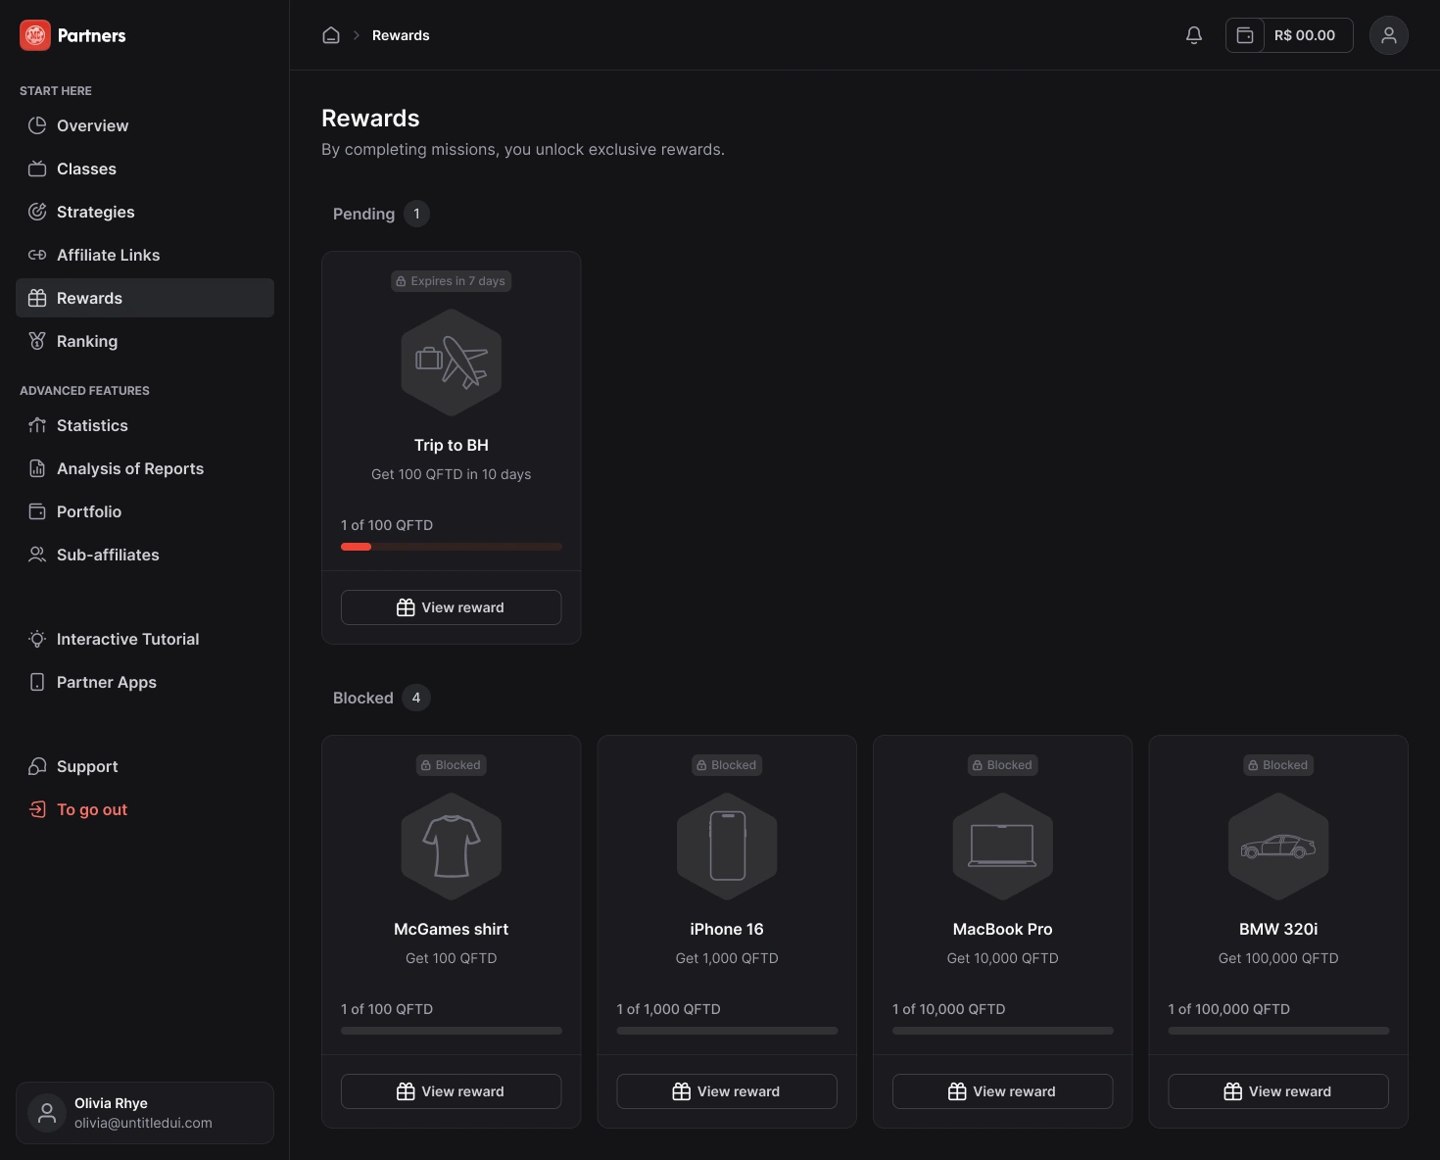
Task: Click the Trip to BH progress bar
Action: tap(451, 547)
